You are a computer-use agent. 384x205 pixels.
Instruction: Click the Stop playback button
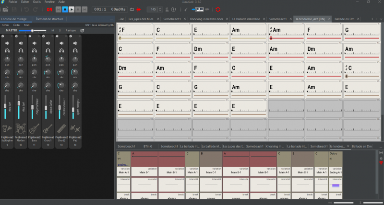click(x=65, y=9)
